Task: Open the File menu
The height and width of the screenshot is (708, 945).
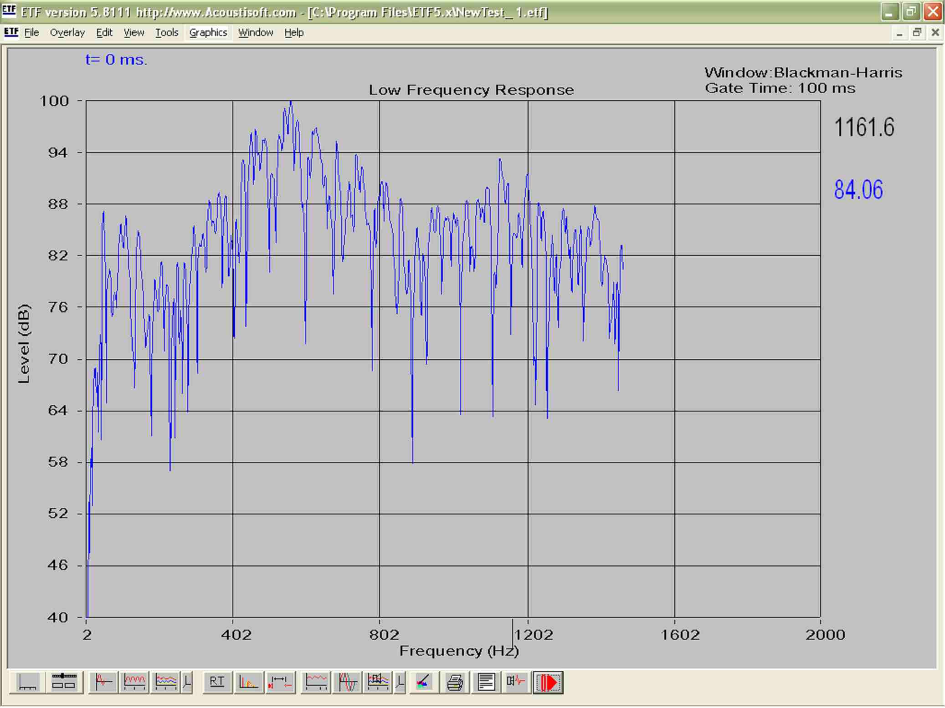Action: pyautogui.click(x=31, y=33)
